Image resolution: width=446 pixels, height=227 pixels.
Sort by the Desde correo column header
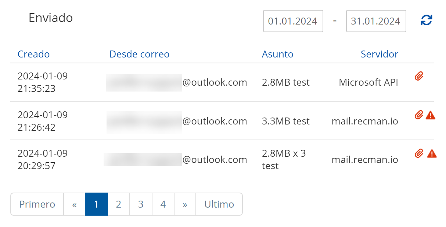139,54
